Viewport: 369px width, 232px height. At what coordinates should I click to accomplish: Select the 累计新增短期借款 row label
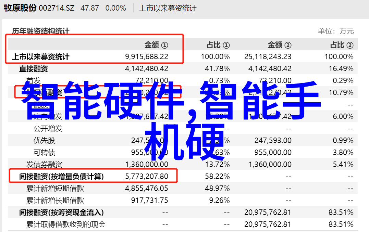point(55,189)
